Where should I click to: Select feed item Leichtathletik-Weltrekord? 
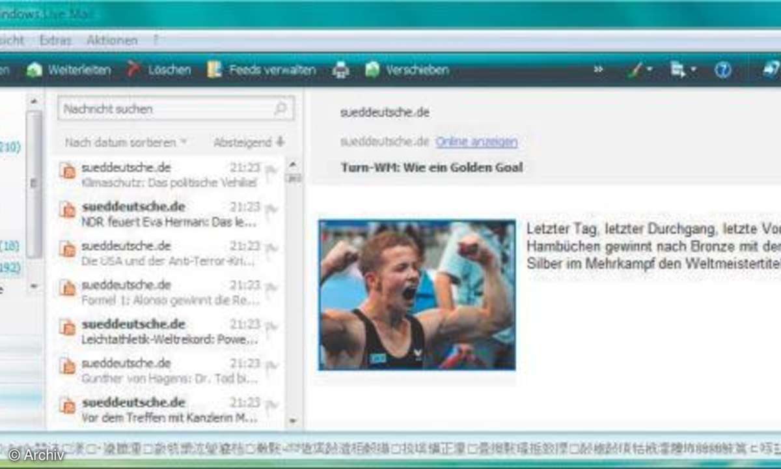click(169, 332)
